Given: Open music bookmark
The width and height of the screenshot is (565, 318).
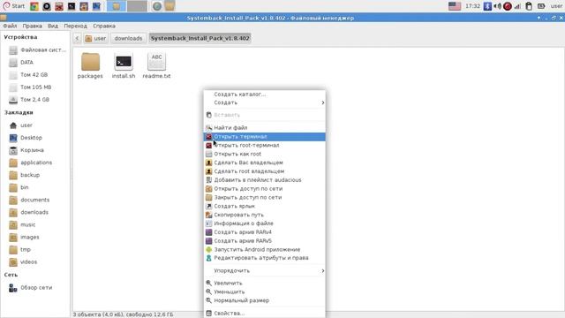Looking at the screenshot, I should (x=23, y=224).
